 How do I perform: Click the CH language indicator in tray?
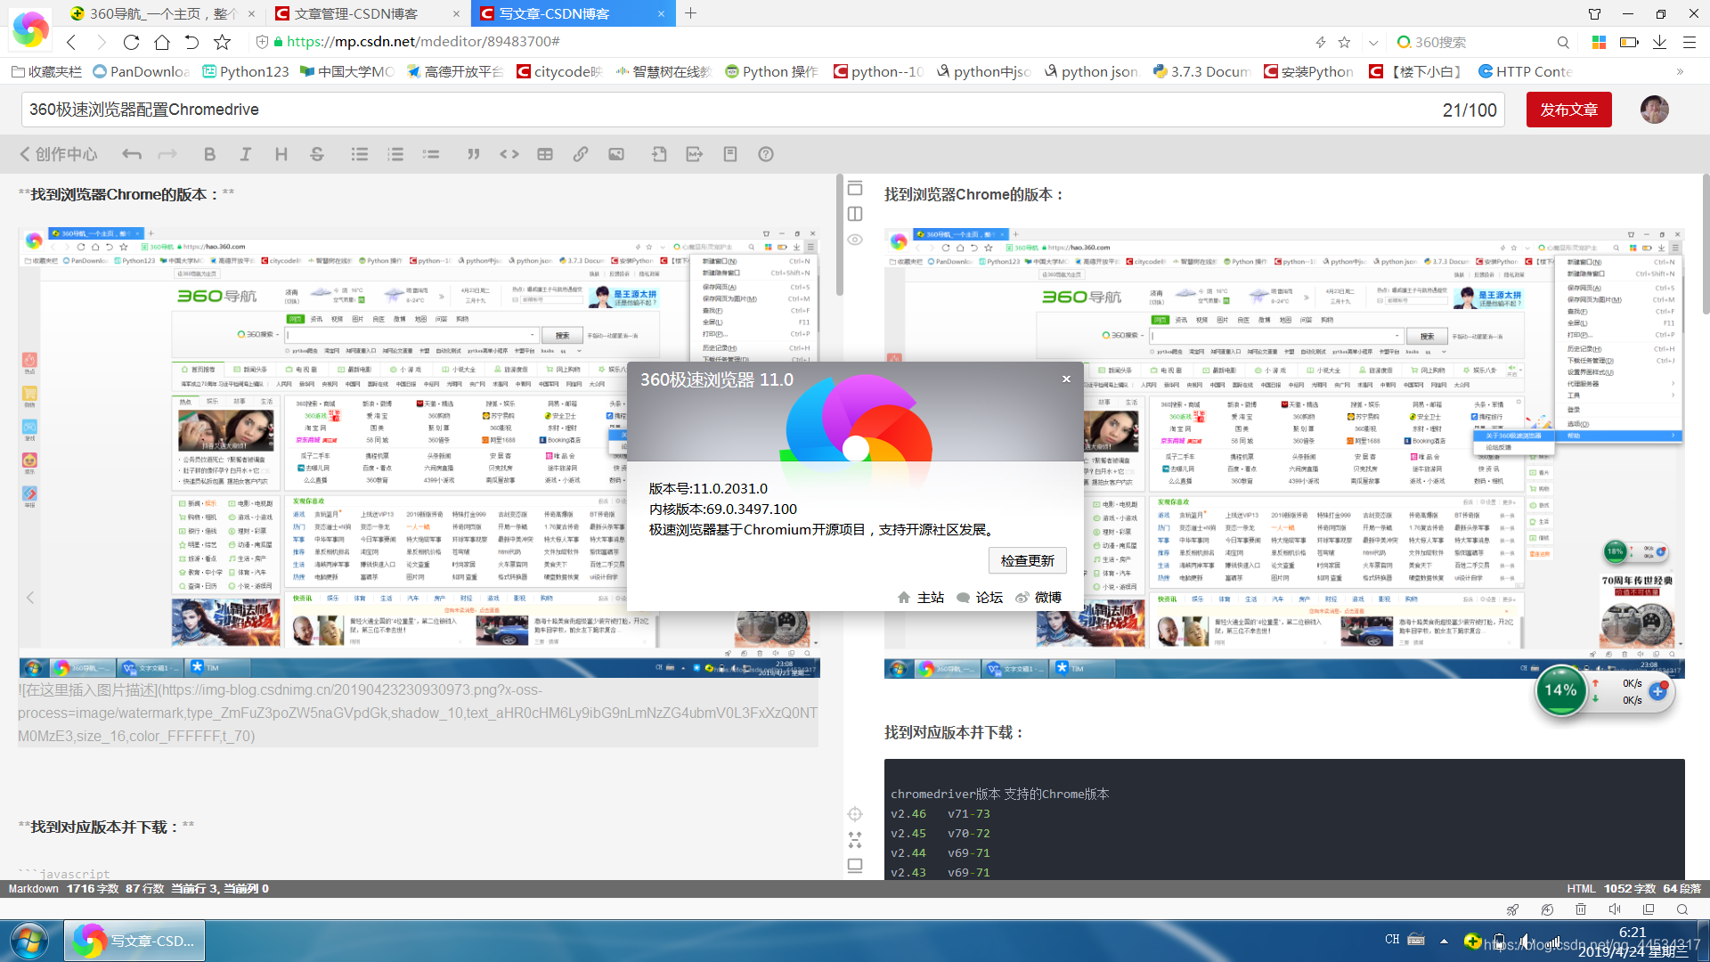click(1392, 940)
